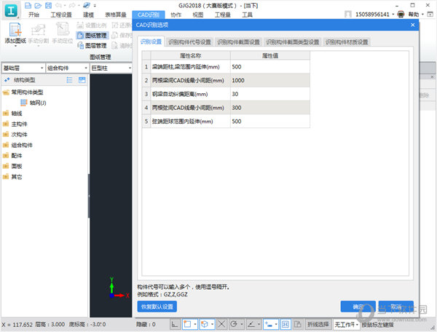Click the robot help icon near 帮助
The width and height of the screenshot is (437, 332).
coord(401,15)
